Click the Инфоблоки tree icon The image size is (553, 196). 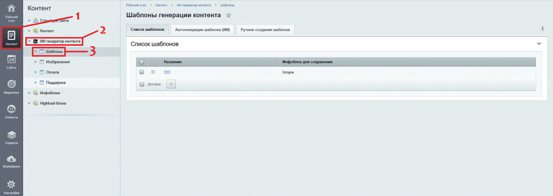point(36,93)
